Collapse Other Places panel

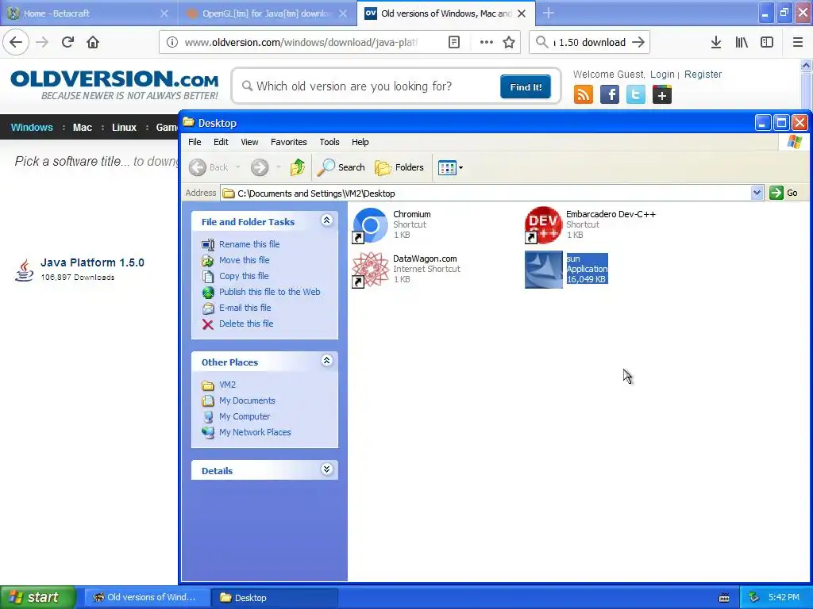tap(326, 361)
